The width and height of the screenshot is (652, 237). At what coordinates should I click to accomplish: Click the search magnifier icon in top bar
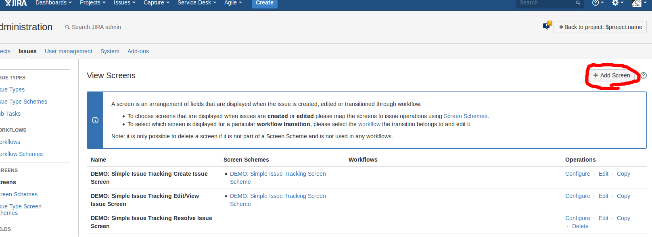pos(578,3)
